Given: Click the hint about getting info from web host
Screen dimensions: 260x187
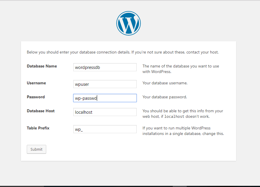Looking at the screenshot, I should coord(183,114).
